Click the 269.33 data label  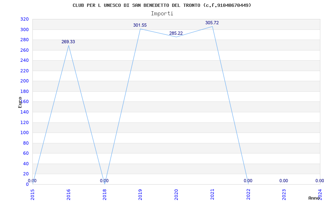click(68, 42)
